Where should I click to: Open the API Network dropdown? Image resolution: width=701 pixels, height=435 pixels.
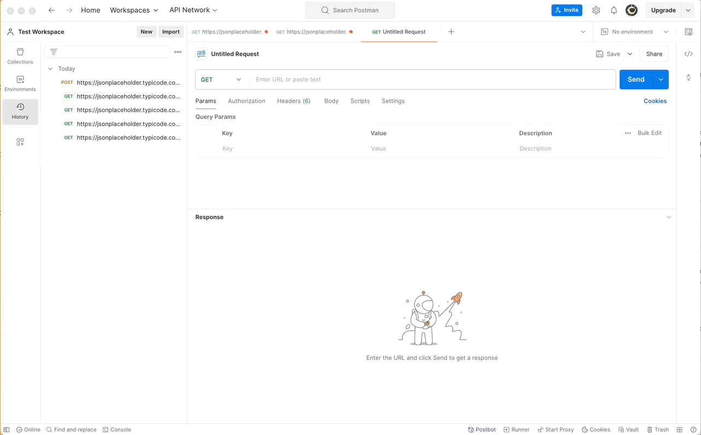click(x=193, y=10)
